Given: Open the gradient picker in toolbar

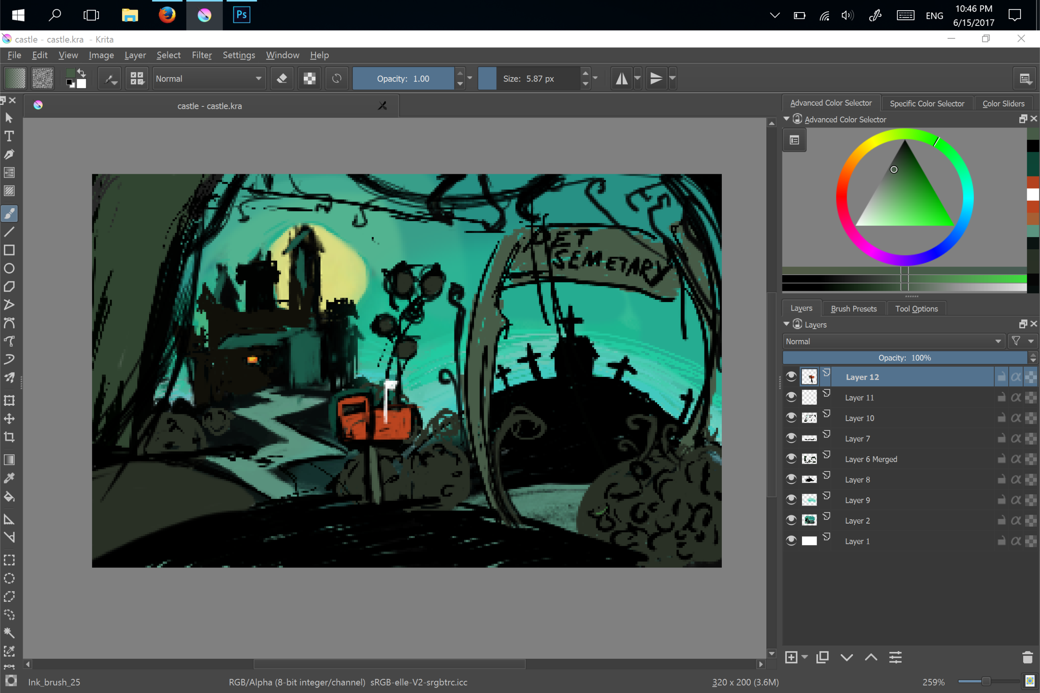Looking at the screenshot, I should pyautogui.click(x=15, y=79).
